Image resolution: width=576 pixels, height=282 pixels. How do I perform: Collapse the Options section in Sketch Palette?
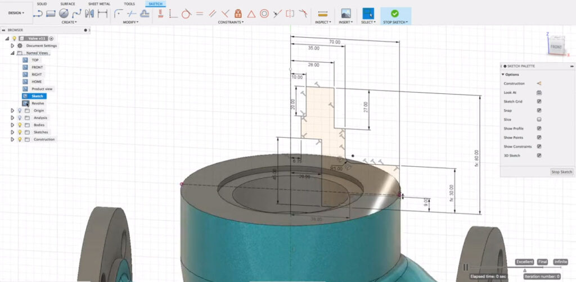(x=503, y=75)
